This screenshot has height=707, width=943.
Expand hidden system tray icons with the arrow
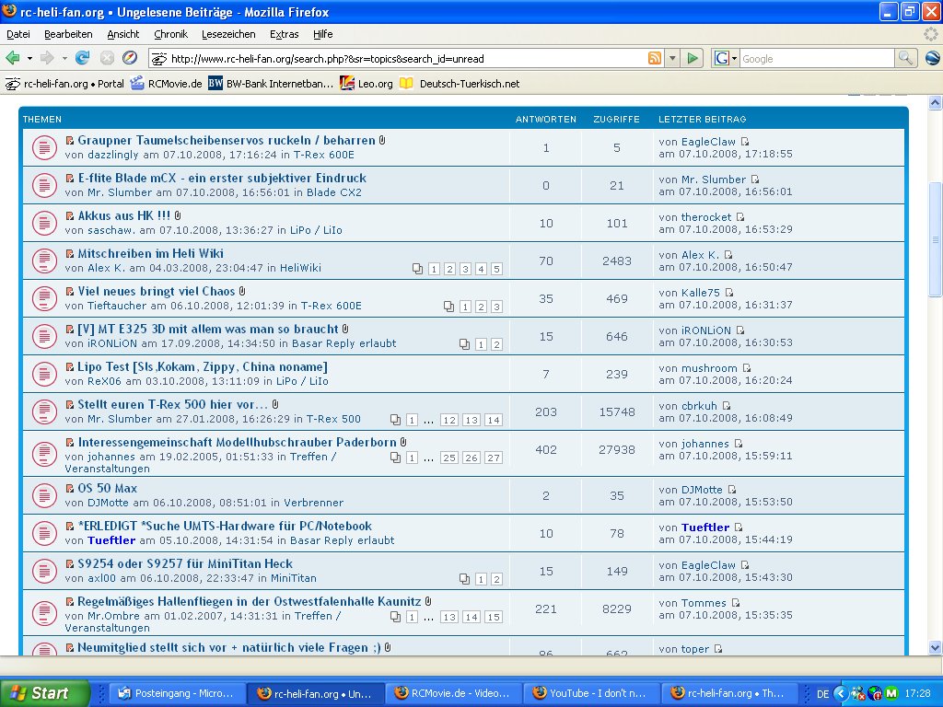843,693
